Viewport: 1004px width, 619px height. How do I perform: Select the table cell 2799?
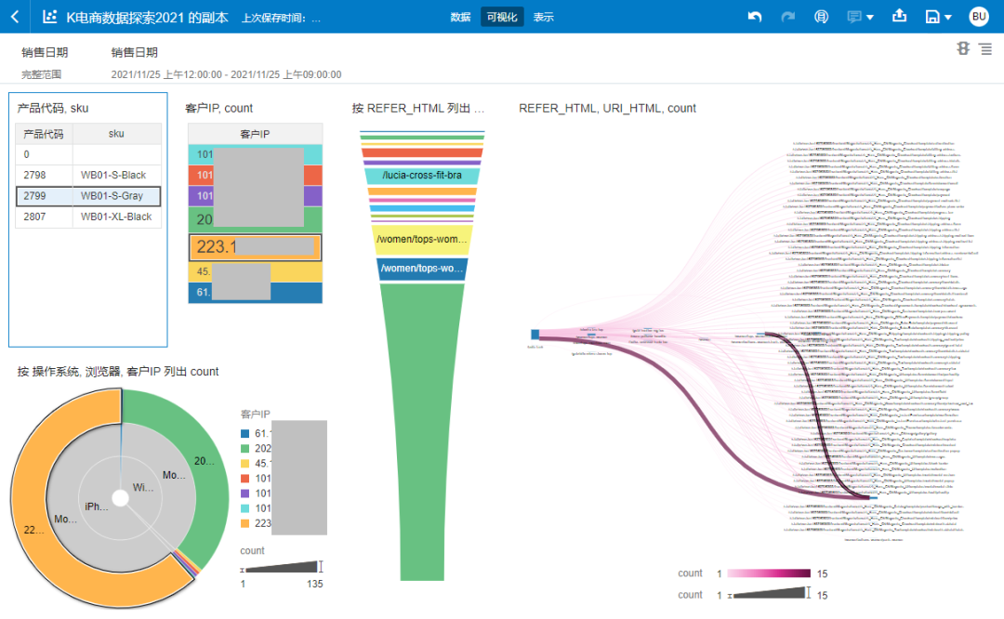point(44,196)
